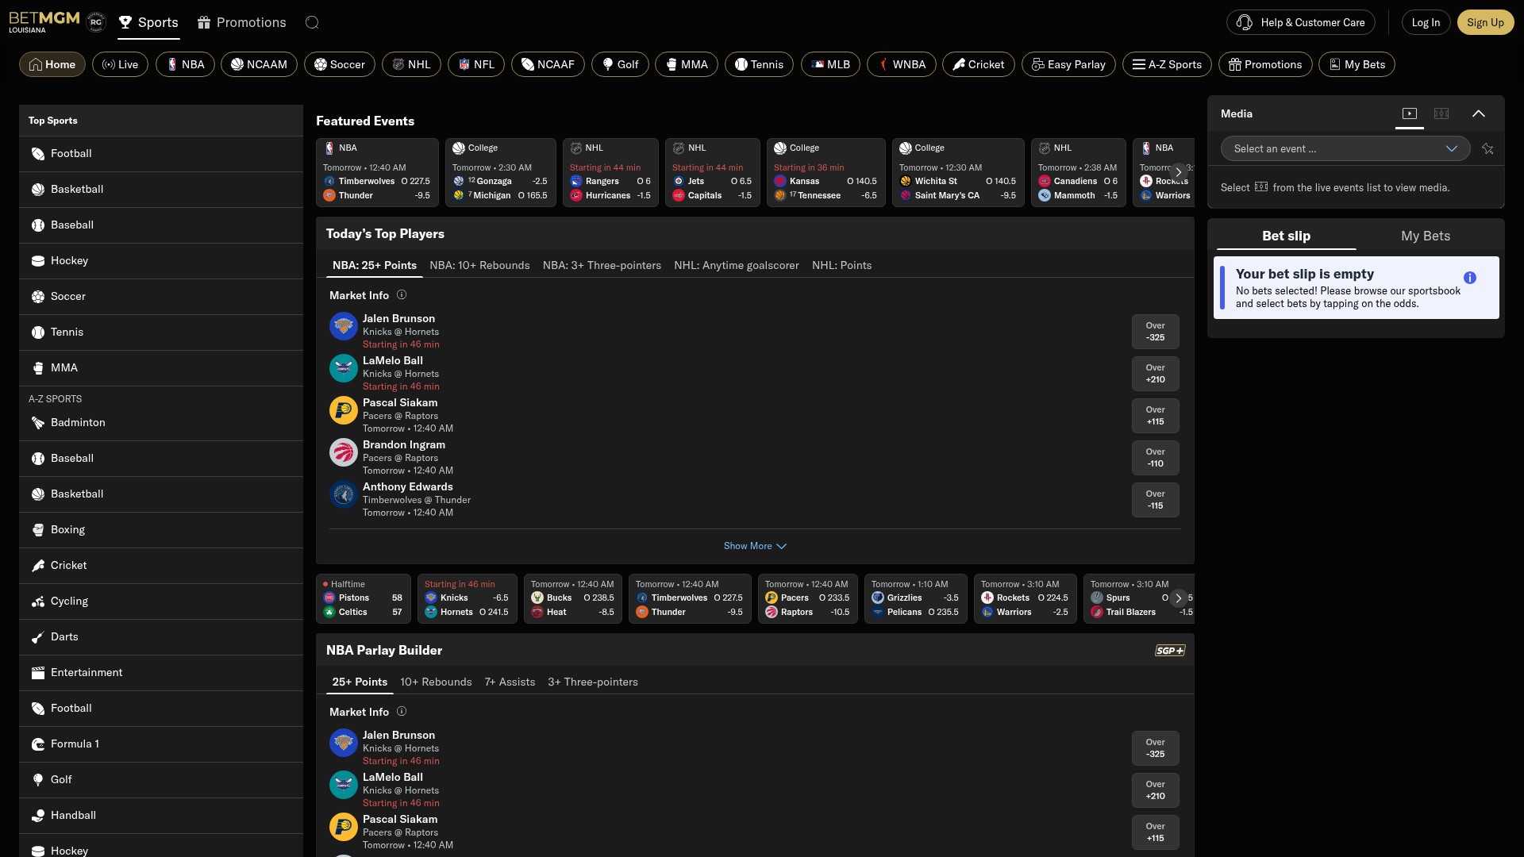Select 10+ Rebounds tab in Parlay Builder
Image resolution: width=1524 pixels, height=857 pixels.
pyautogui.click(x=436, y=682)
